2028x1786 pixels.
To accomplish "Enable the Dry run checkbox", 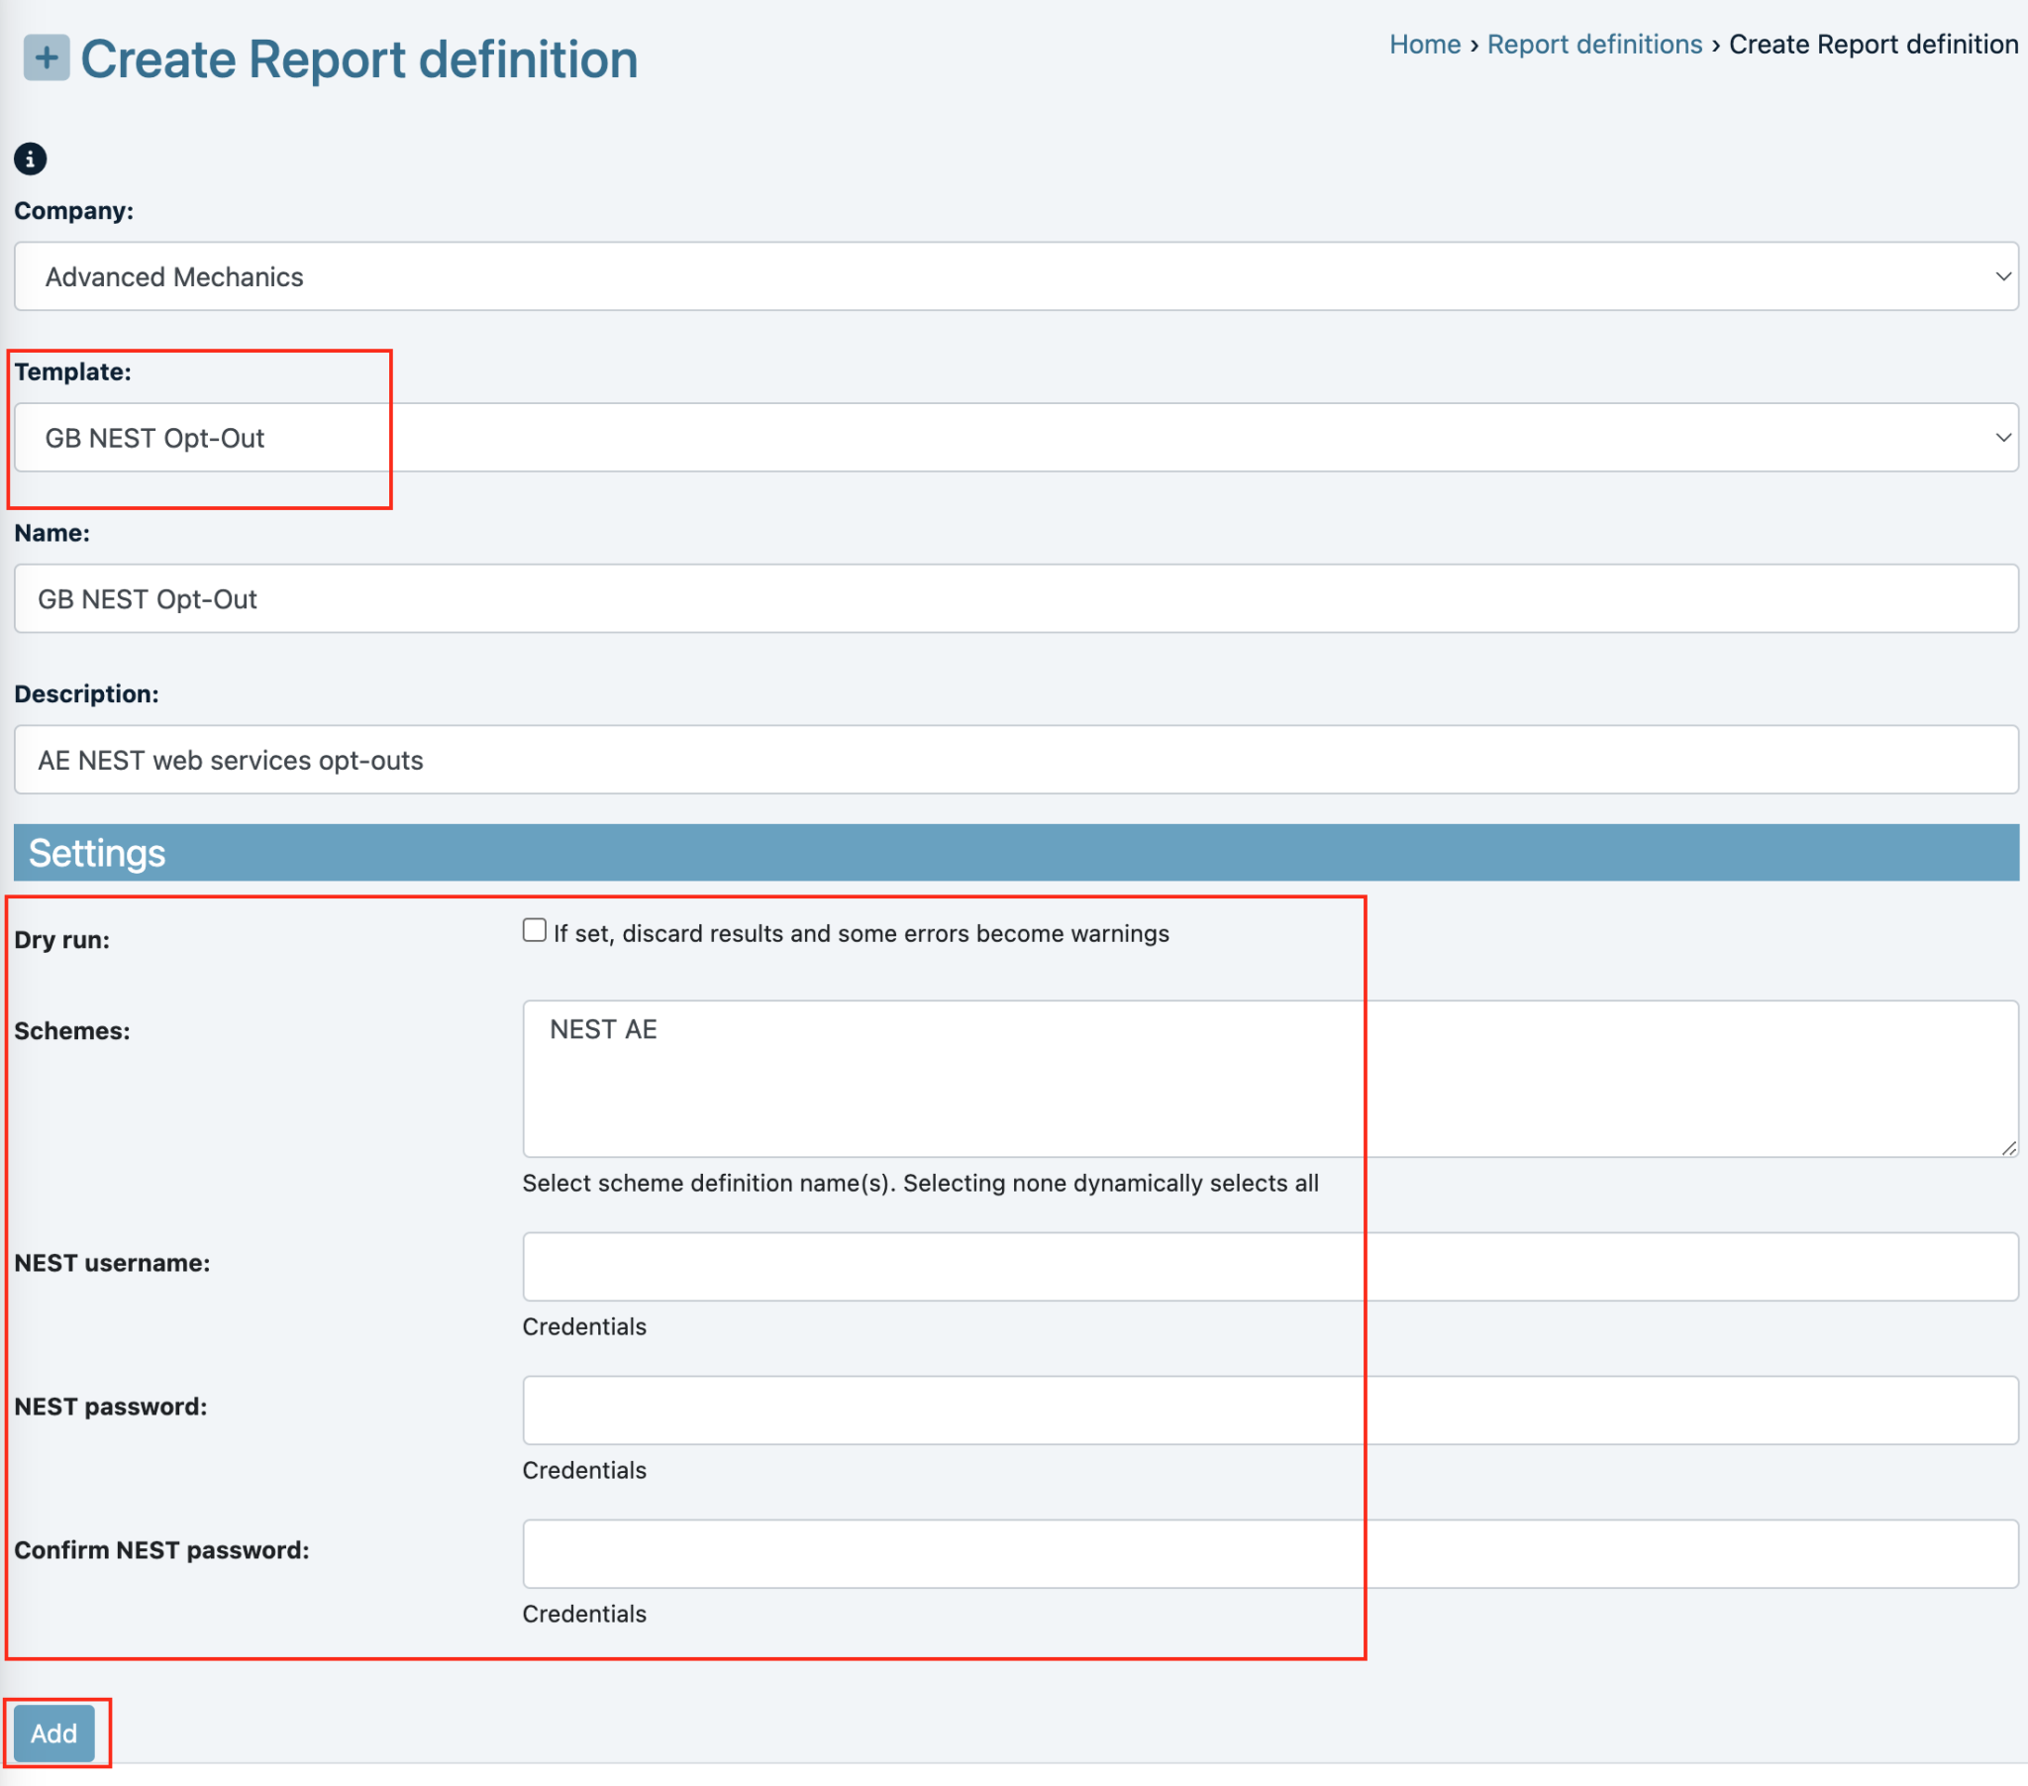I will click(x=534, y=928).
